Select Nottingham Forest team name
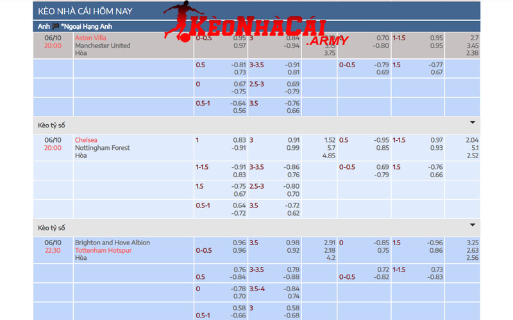This screenshot has height=320, width=513. click(102, 148)
